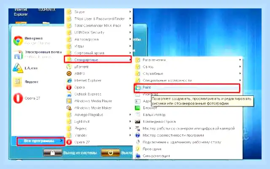Screen dimensions: 270x169
Task: Open the AIMP3 icon
Action: tap(69, 74)
